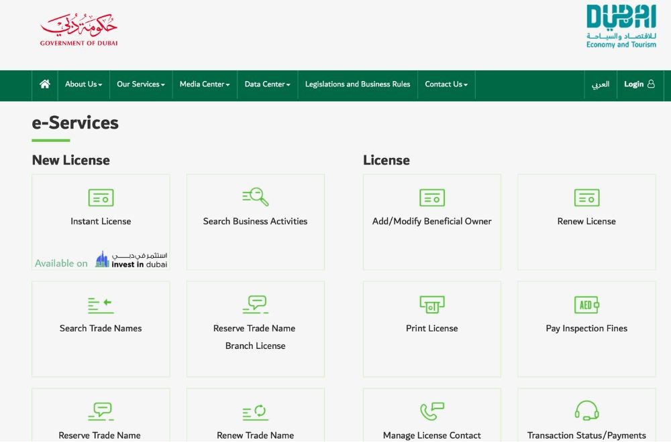Screen dimensions: 671x442
Task: Open Legislations and Business Rules page
Action: (x=358, y=84)
